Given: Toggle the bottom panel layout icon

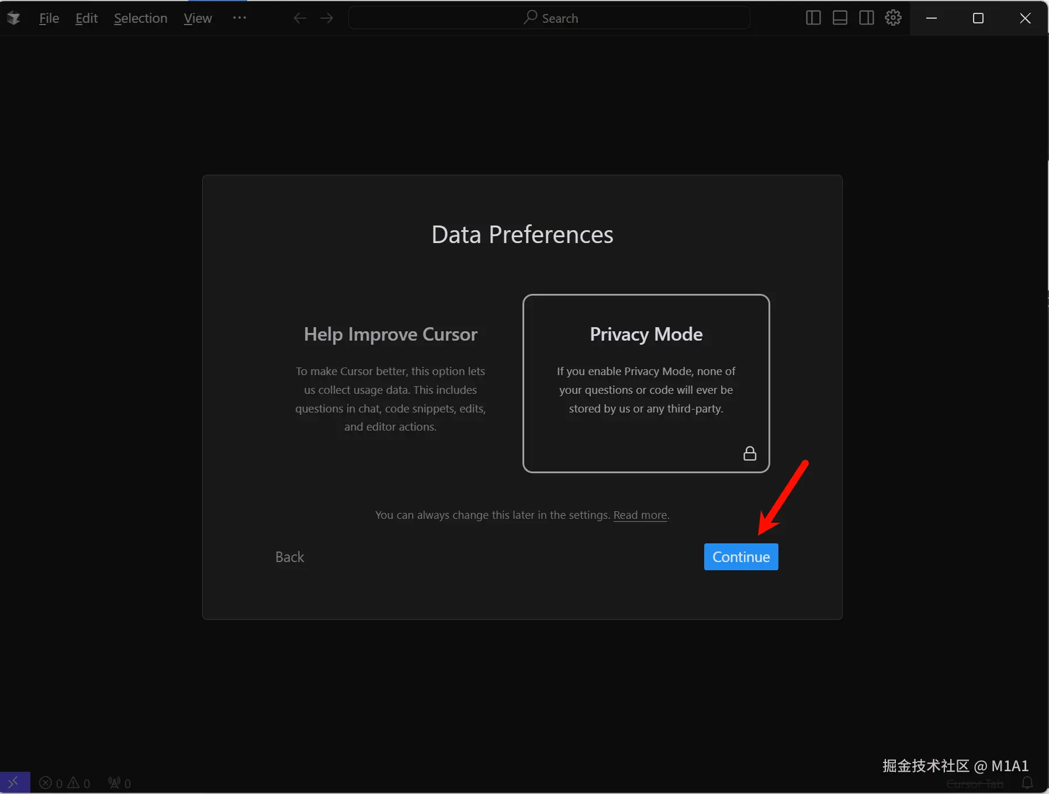Looking at the screenshot, I should tap(840, 18).
